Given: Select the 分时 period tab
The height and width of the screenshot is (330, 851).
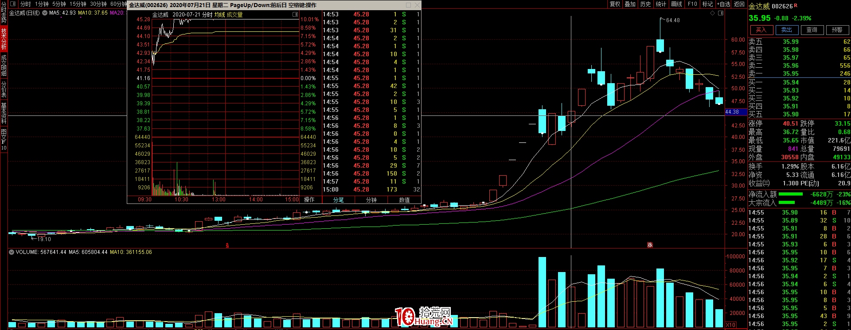Looking at the screenshot, I should [26, 4].
